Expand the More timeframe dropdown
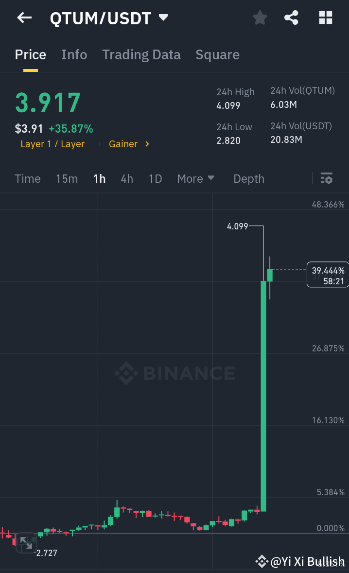This screenshot has width=349, height=573. click(195, 178)
